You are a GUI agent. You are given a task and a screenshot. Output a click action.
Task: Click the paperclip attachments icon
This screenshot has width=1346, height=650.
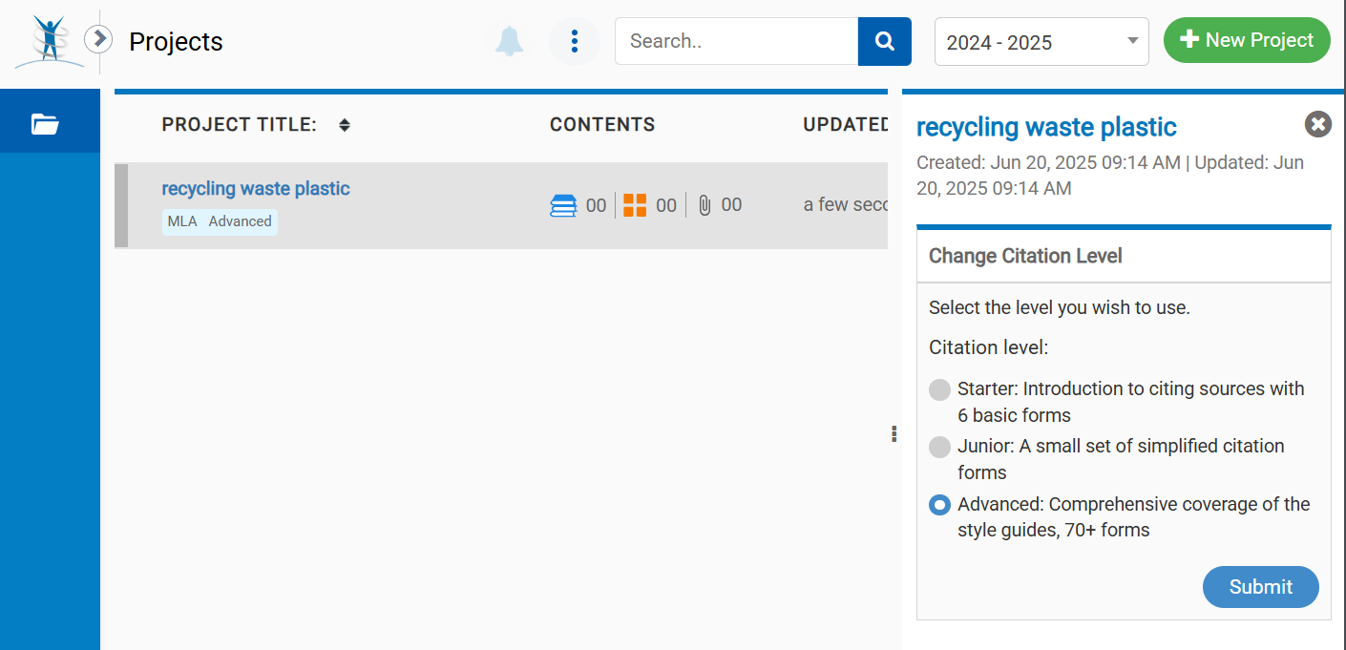(705, 205)
